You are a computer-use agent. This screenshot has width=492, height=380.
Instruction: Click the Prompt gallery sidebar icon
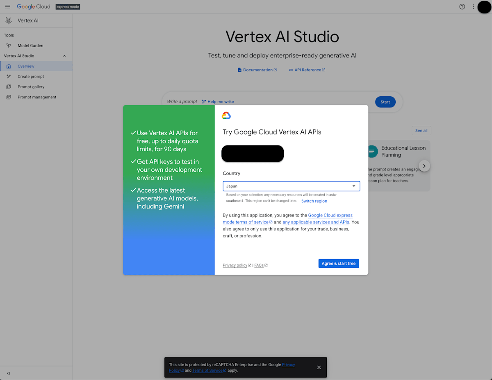coord(9,86)
